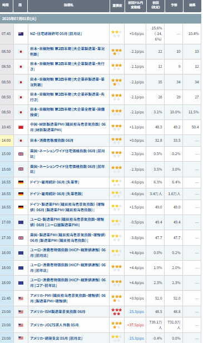Click red five-star rating for ISM製造業景気指数
This screenshot has height=343, width=203.
tap(116, 312)
